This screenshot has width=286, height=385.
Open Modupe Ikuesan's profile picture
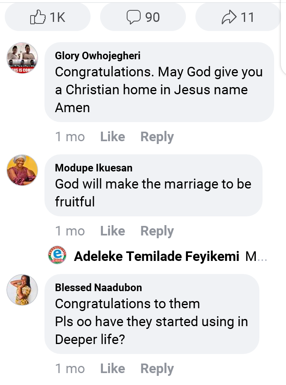pyautogui.click(x=22, y=170)
